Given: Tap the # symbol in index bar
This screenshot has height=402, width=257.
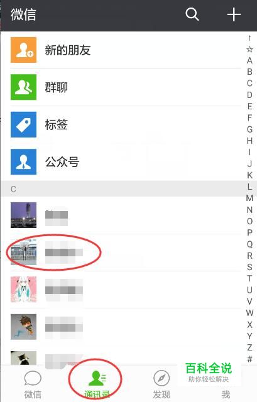Looking at the screenshot, I should pyautogui.click(x=249, y=359).
